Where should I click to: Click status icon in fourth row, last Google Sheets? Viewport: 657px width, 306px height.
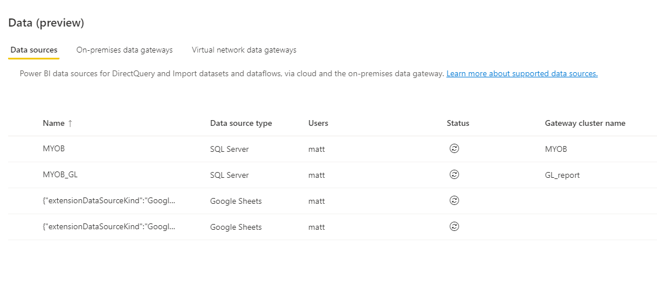tap(454, 226)
